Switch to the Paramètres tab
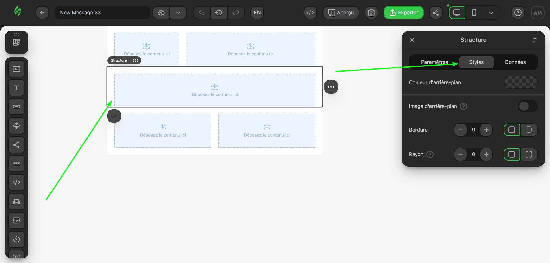 (434, 62)
